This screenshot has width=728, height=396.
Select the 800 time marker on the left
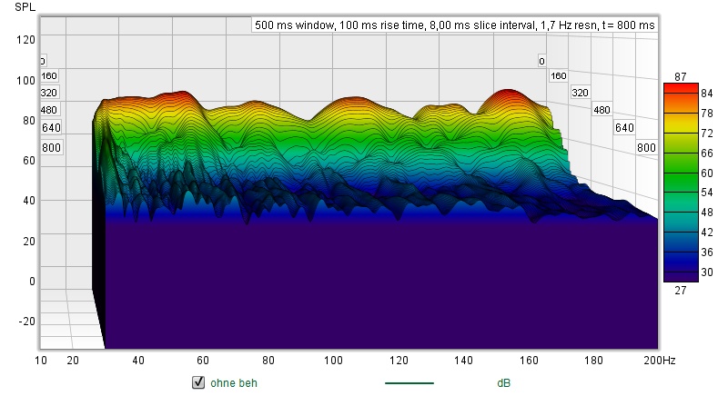(x=51, y=147)
